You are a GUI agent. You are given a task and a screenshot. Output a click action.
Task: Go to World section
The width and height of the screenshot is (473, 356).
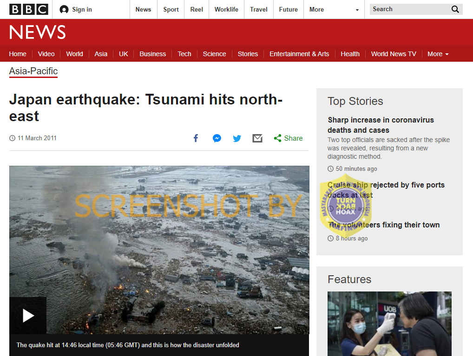(x=74, y=54)
